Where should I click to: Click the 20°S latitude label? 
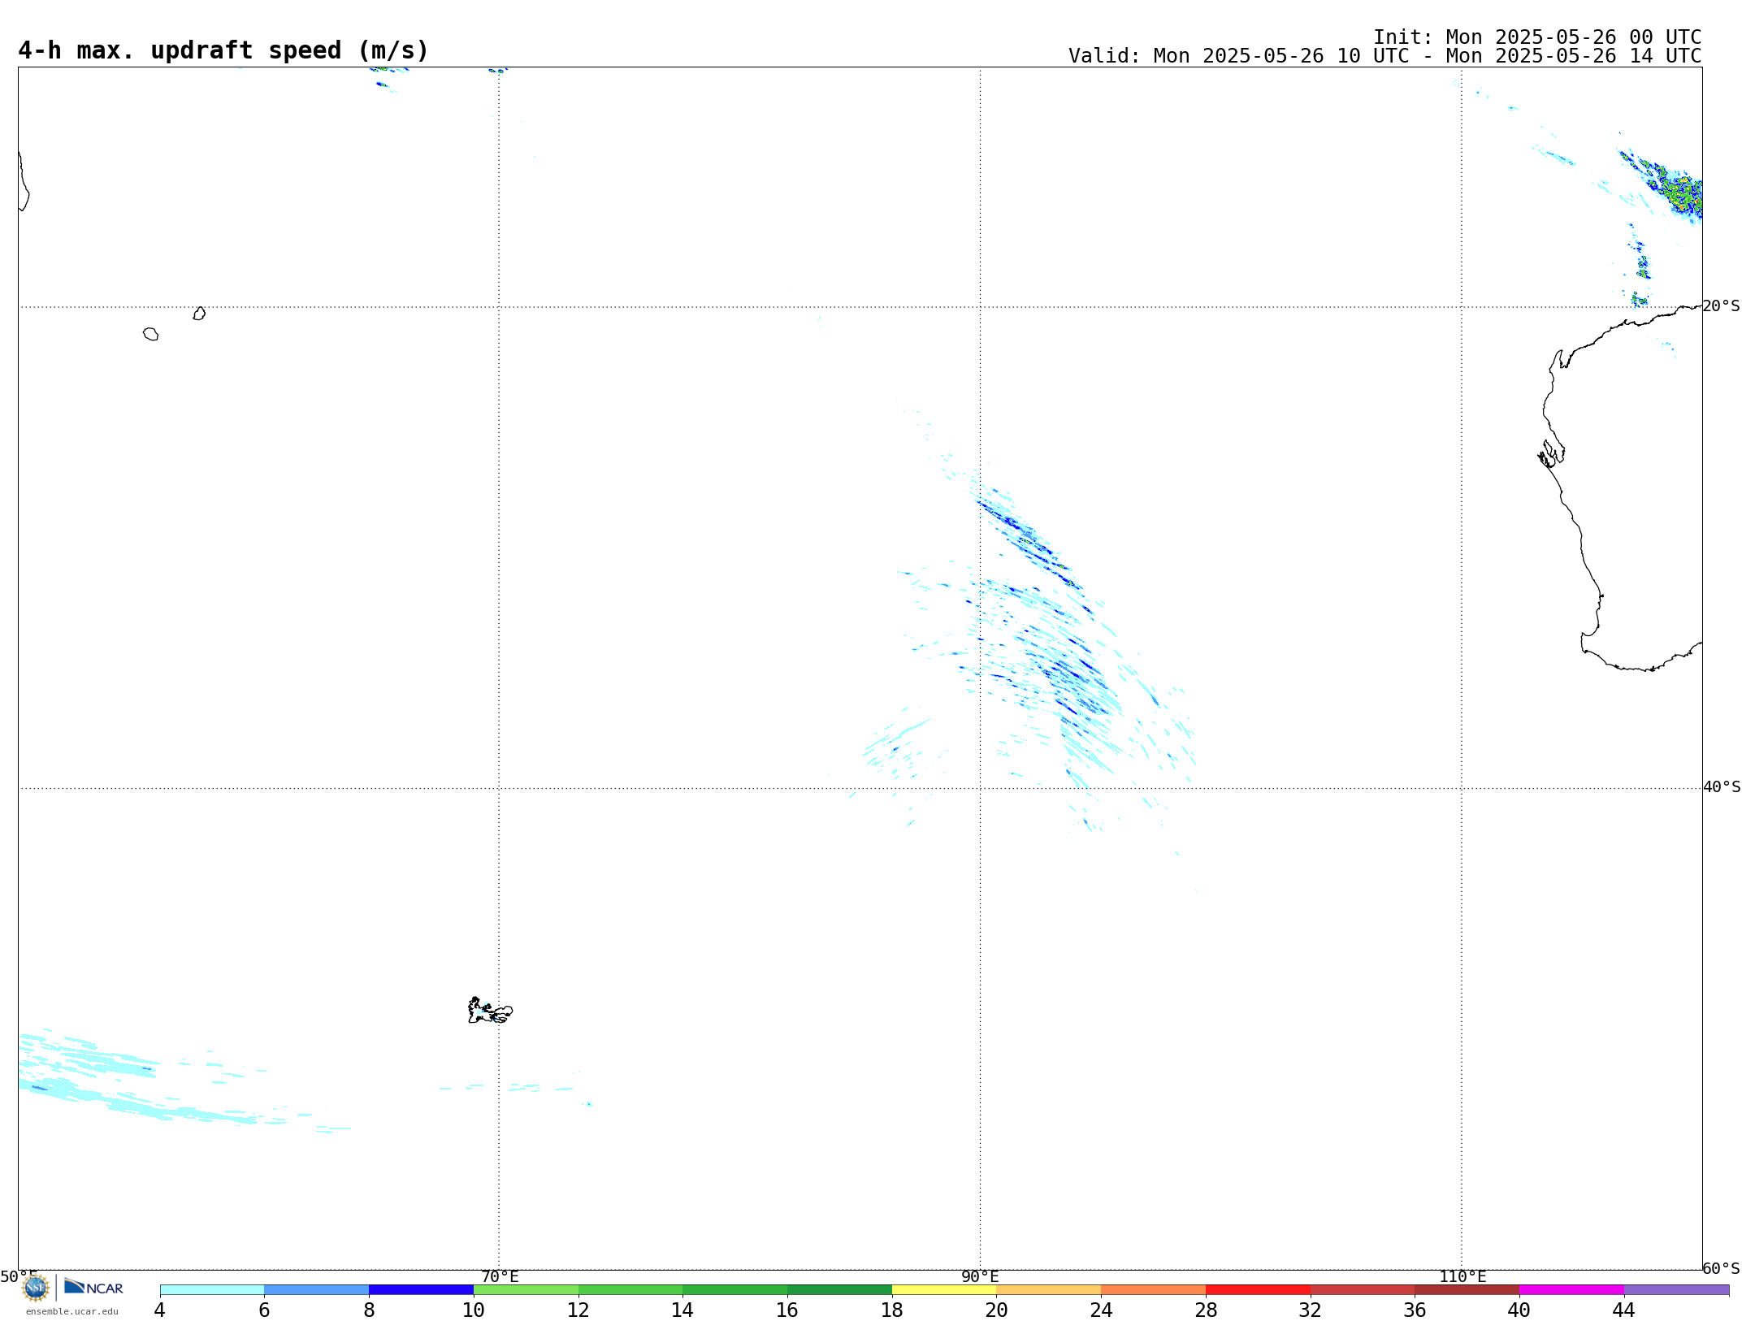click(x=1721, y=306)
